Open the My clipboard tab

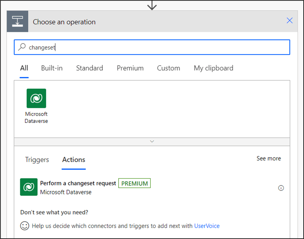[214, 68]
